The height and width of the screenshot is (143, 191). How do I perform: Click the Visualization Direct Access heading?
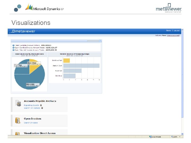[x=40, y=133]
